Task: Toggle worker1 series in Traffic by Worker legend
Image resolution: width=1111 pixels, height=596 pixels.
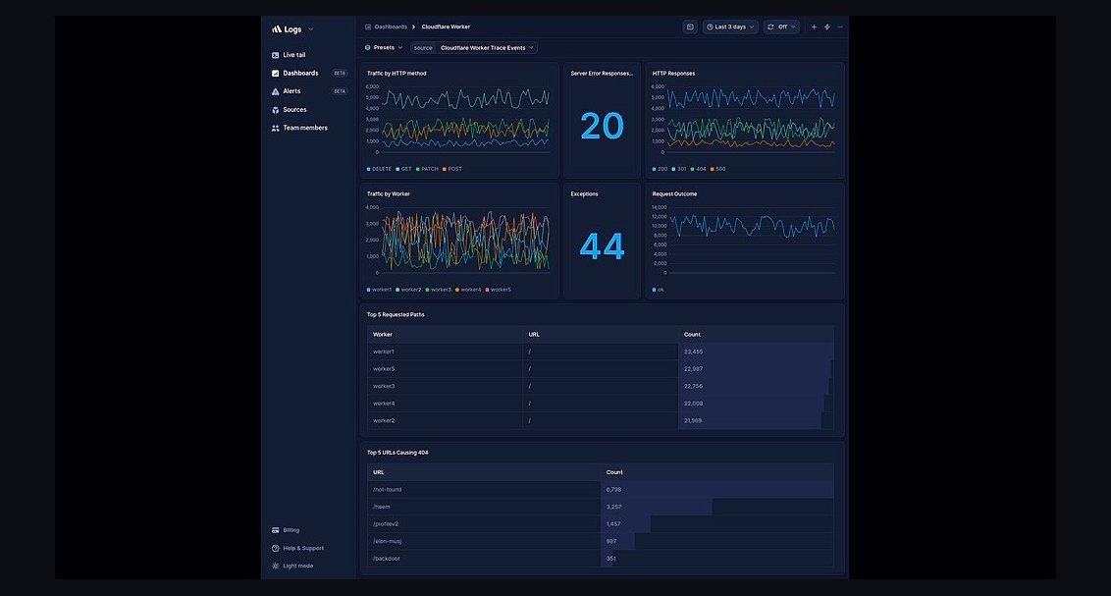Action: 379,289
